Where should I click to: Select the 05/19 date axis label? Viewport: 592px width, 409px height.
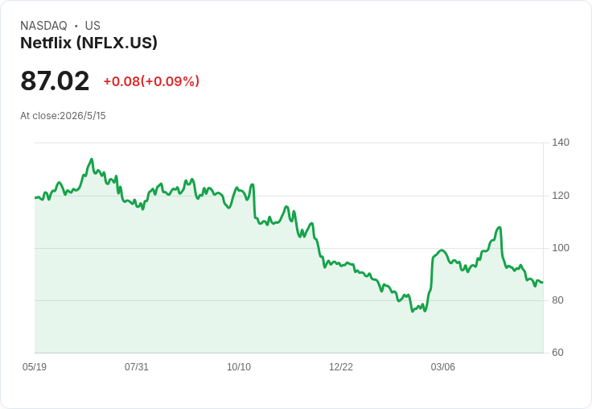[x=35, y=366]
